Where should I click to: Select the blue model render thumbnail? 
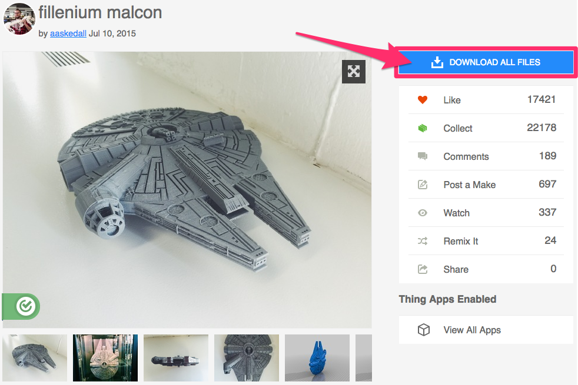click(317, 358)
